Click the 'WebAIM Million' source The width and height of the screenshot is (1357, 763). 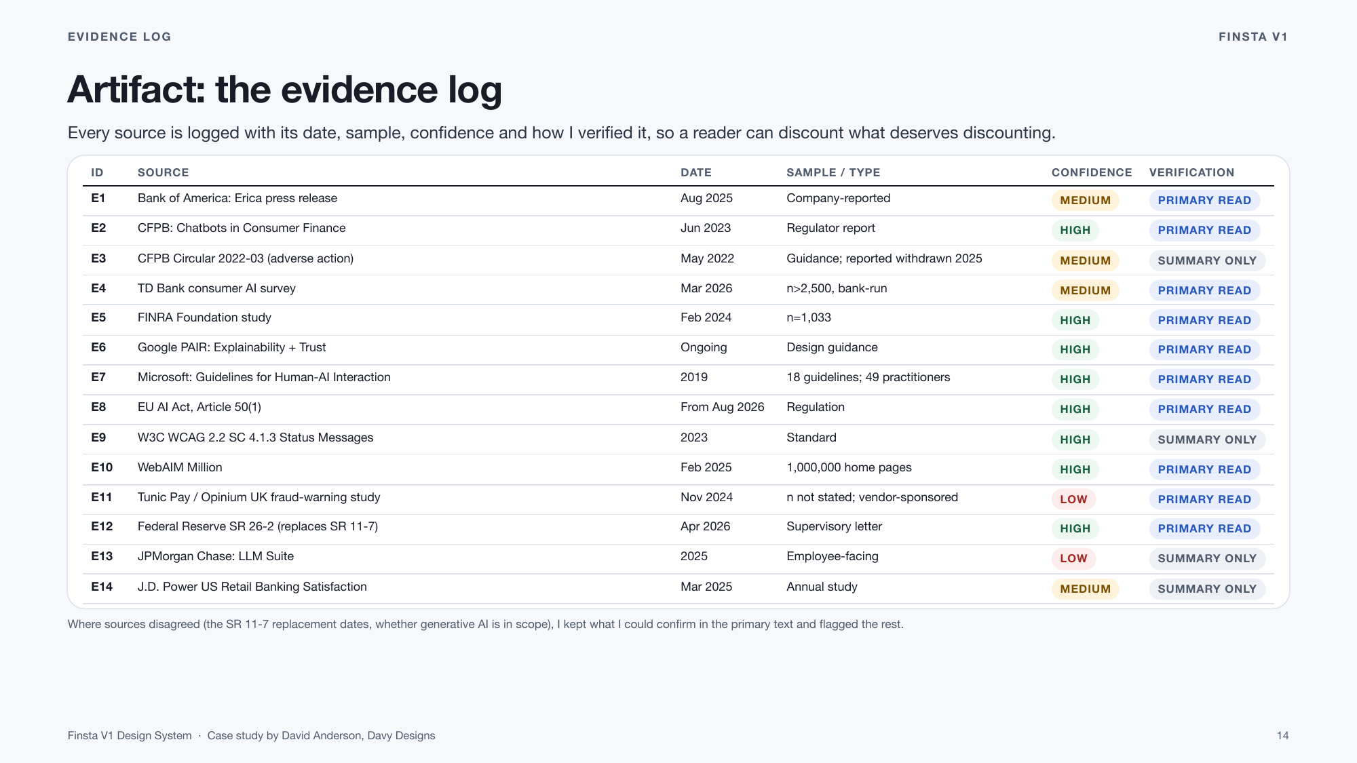coord(180,467)
